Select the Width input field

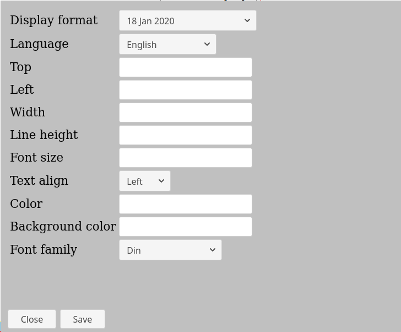click(x=186, y=113)
